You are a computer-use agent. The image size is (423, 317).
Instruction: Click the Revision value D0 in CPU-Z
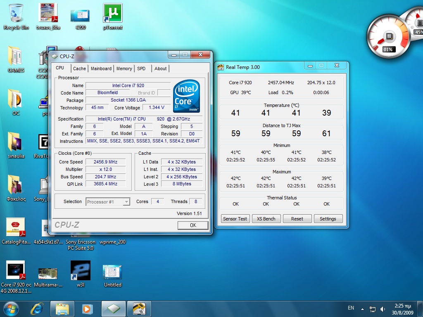[x=192, y=134]
